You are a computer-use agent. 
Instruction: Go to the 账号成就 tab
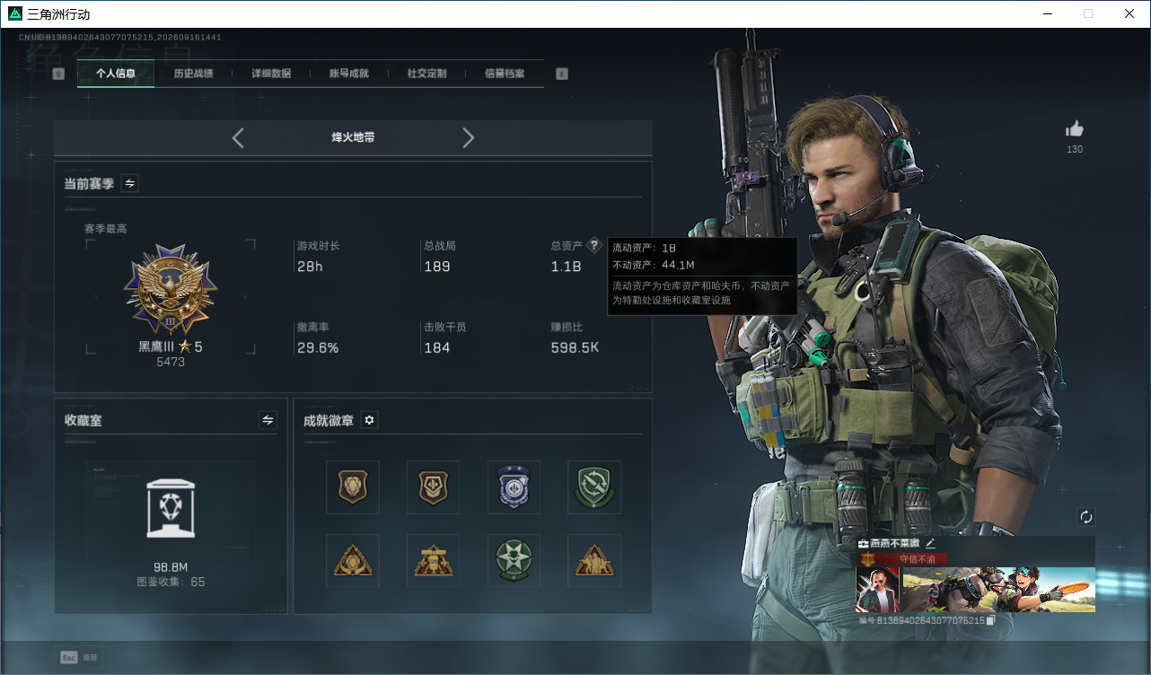pyautogui.click(x=349, y=74)
